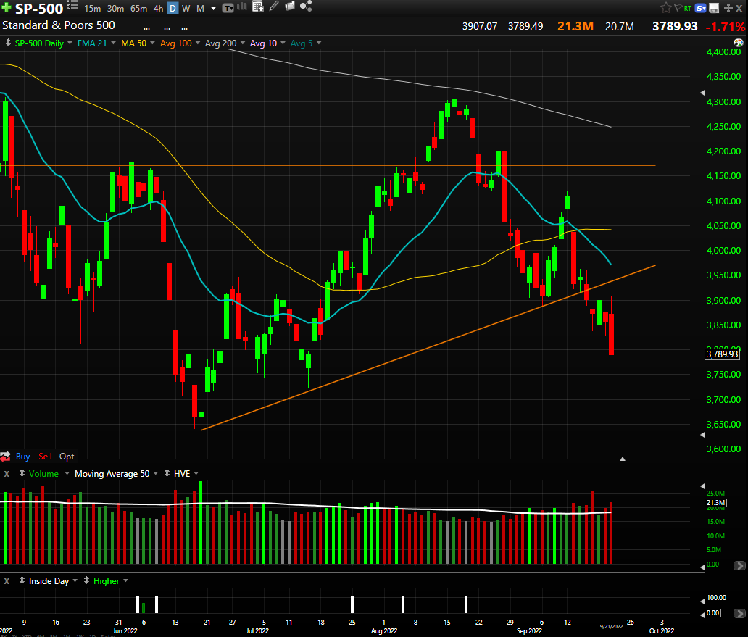Click the SP-500 symbol title
The width and height of the screenshot is (748, 637).
(39, 9)
